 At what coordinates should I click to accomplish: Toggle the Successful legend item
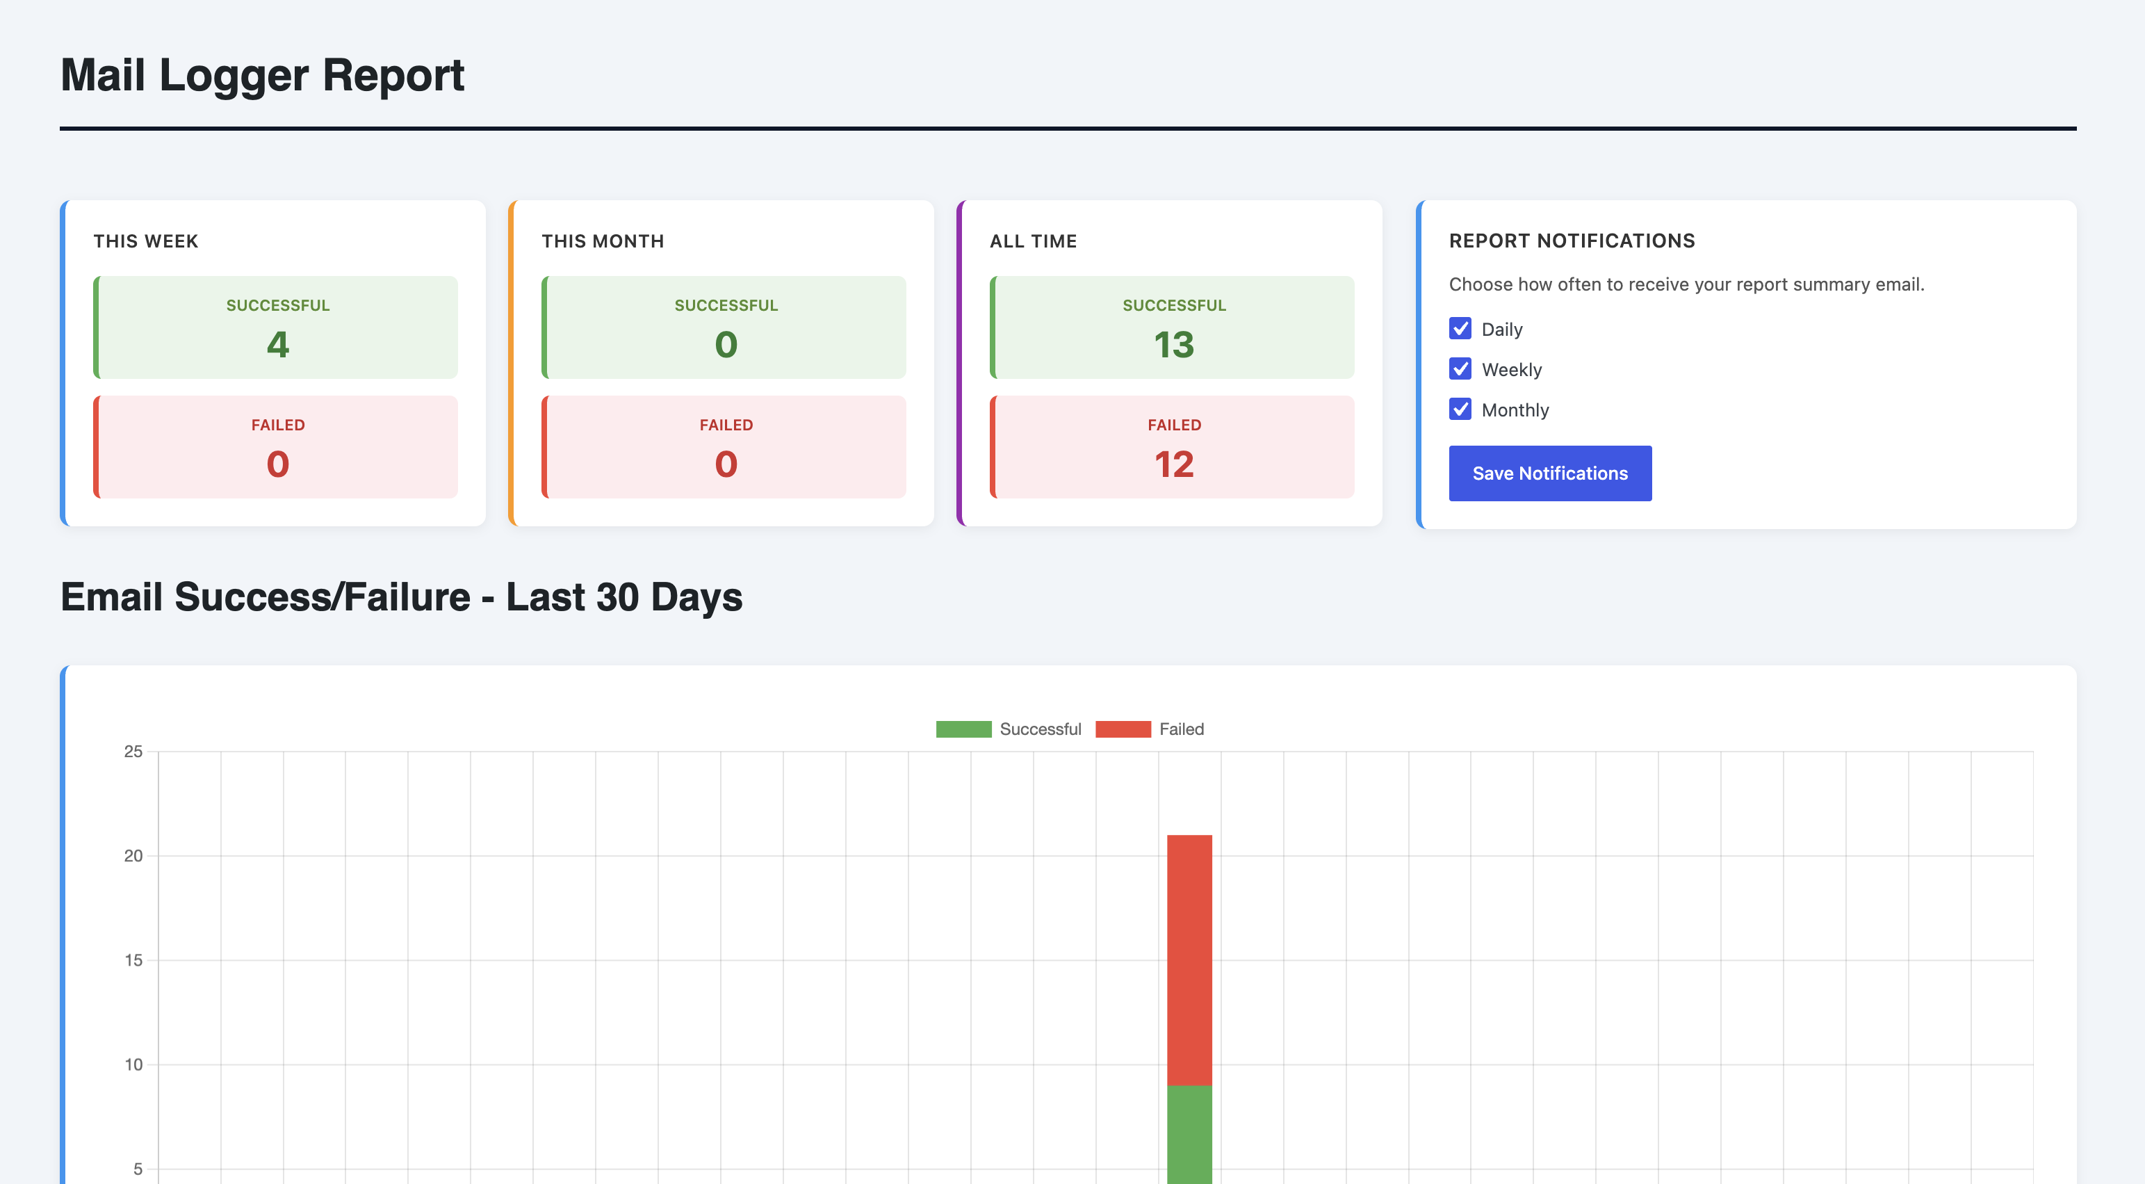click(1009, 729)
